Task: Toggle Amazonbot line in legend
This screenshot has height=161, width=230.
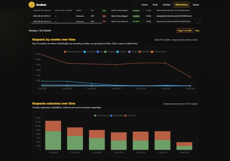Action: click(x=90, y=52)
